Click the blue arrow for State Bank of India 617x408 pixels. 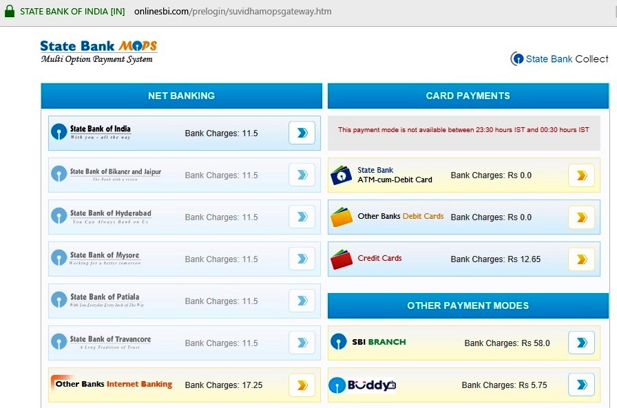[x=302, y=133]
